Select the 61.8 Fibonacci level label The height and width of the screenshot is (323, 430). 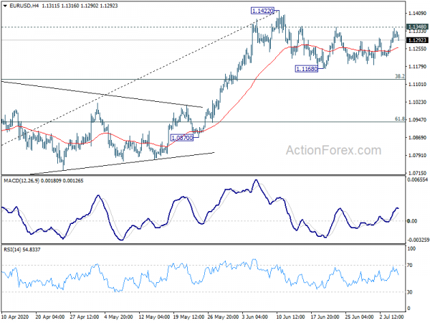coord(400,119)
